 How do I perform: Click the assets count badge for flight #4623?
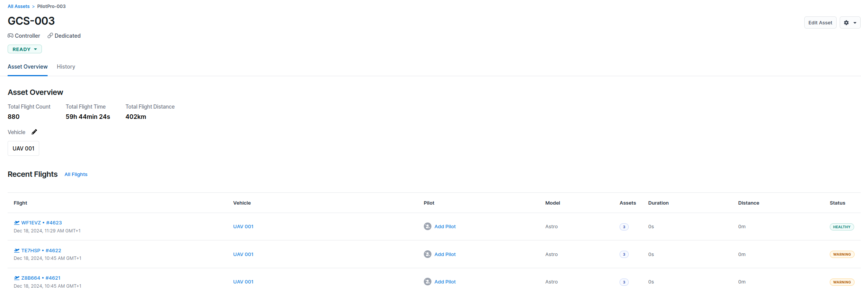pyautogui.click(x=624, y=227)
